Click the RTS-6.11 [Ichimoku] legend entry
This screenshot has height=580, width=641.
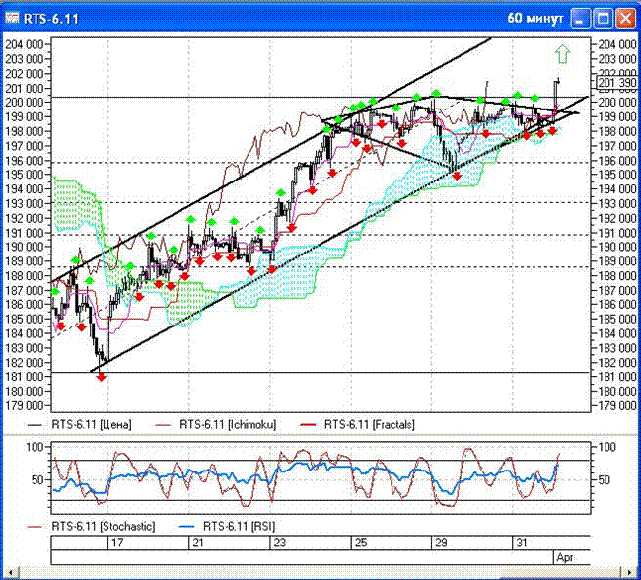click(x=228, y=424)
